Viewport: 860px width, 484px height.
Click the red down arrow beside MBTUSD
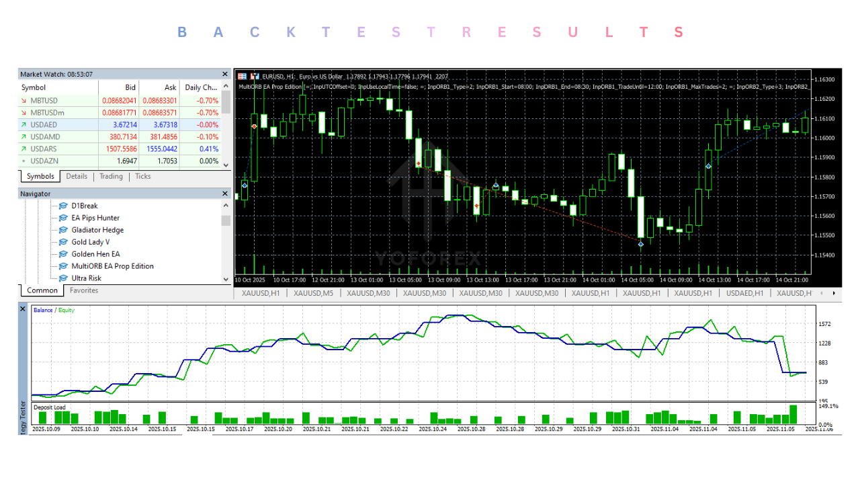[x=24, y=100]
